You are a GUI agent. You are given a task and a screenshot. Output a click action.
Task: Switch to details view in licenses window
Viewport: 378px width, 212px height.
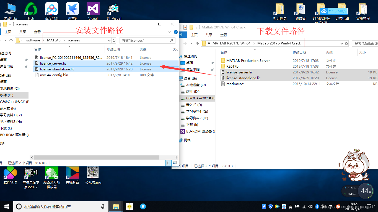(169, 163)
